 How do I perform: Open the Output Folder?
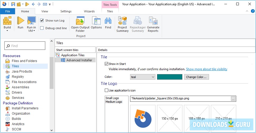pyautogui.click(x=80, y=24)
